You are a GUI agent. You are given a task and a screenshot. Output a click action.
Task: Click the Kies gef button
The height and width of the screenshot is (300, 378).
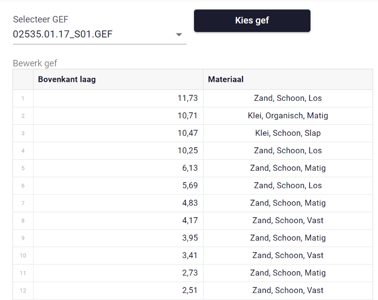[252, 20]
